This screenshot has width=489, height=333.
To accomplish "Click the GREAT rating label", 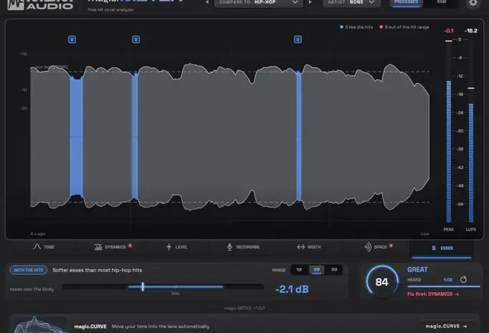I will (417, 269).
